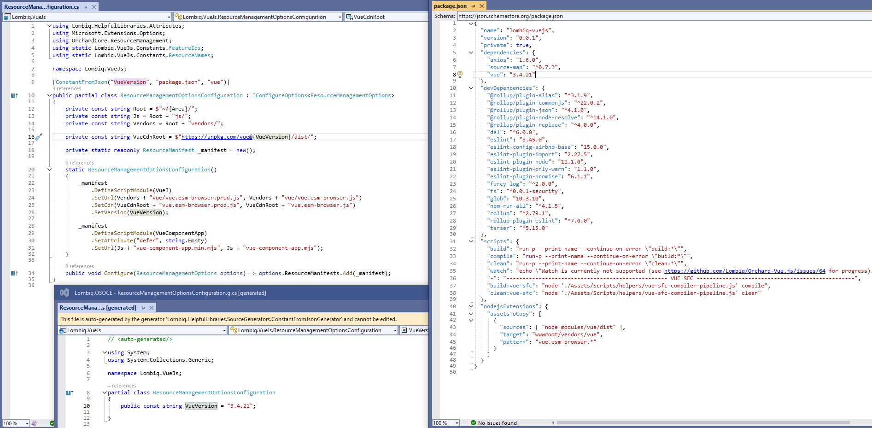Select the ResourceMana...s [generated] tab
The width and height of the screenshot is (872, 428).
point(98,308)
